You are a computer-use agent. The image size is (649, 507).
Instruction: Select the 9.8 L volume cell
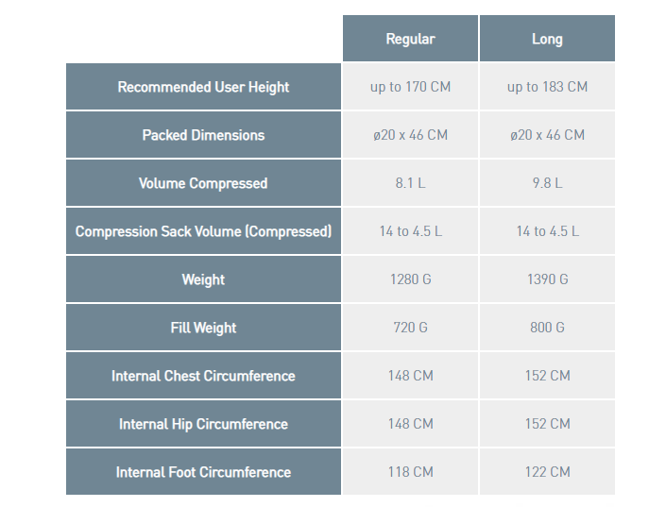pyautogui.click(x=547, y=183)
